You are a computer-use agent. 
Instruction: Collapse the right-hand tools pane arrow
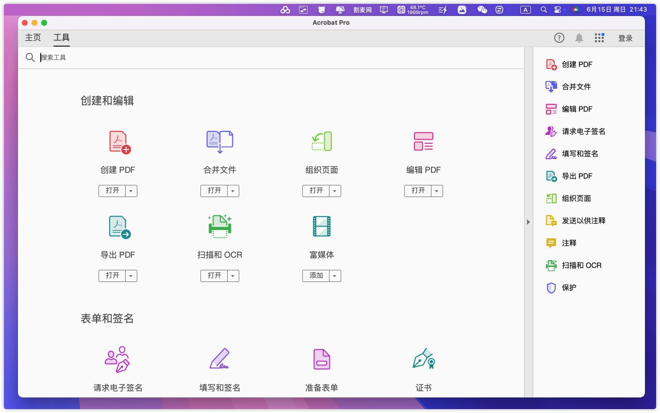click(528, 222)
